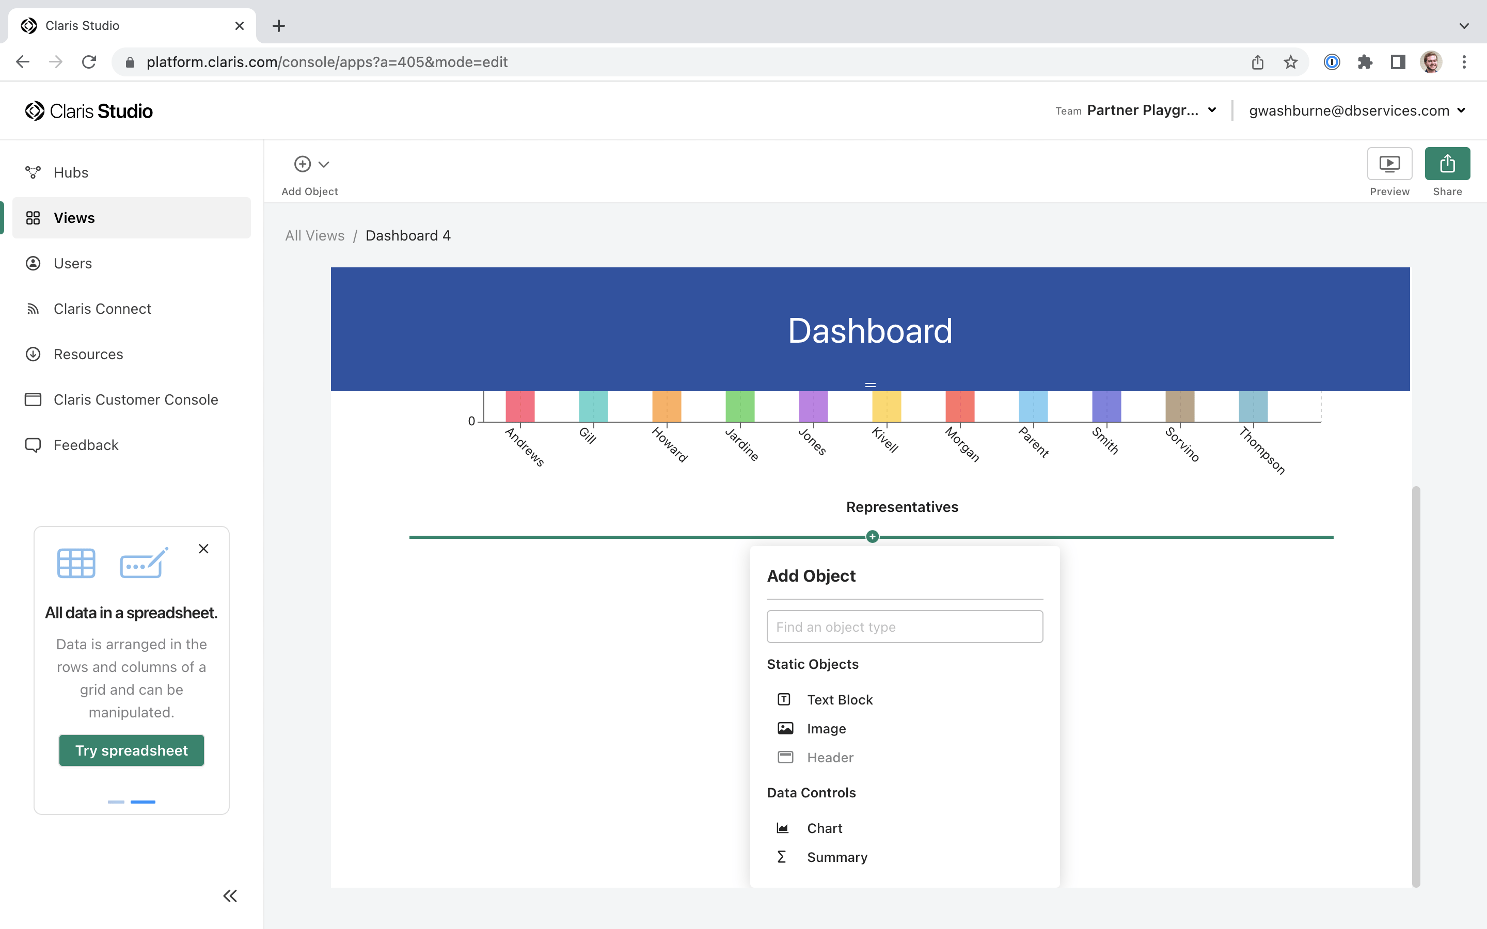The width and height of the screenshot is (1487, 929).
Task: Open the Resources page
Action: point(132,355)
